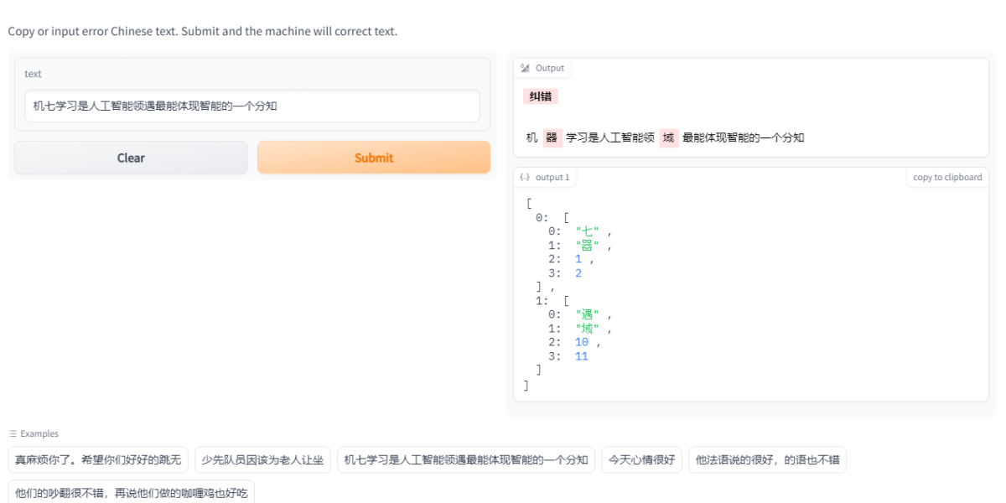Click the list icon beside Examples heading

[12, 433]
